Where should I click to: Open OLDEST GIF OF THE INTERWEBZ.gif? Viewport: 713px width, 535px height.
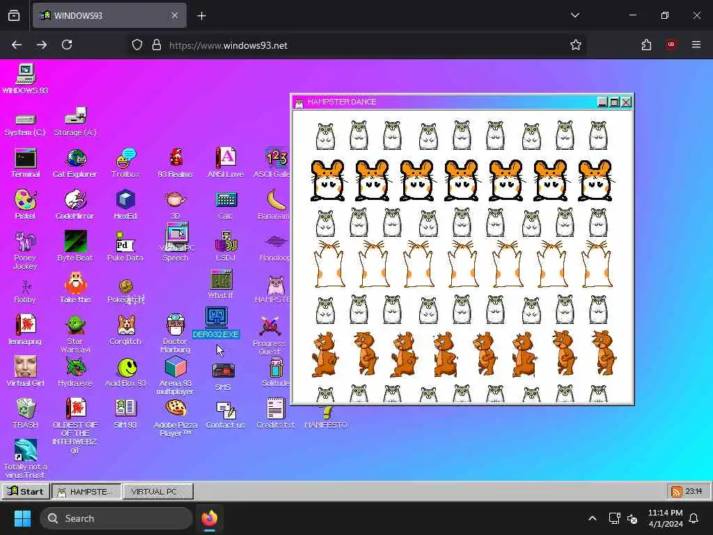point(75,426)
